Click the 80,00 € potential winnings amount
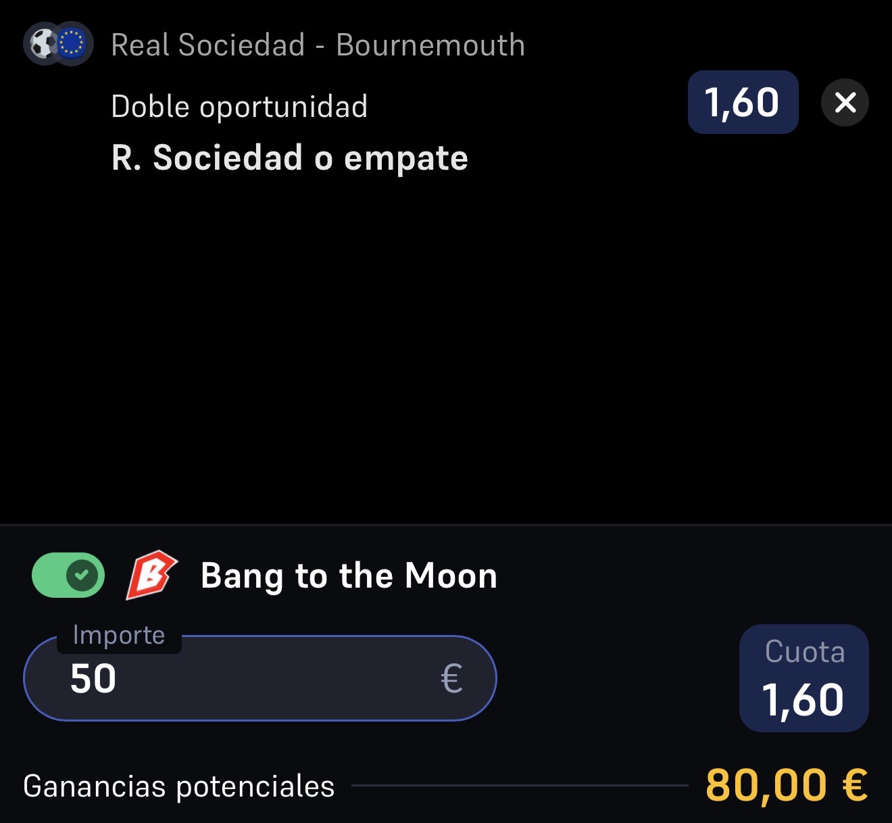The width and height of the screenshot is (892, 823). coord(787,786)
